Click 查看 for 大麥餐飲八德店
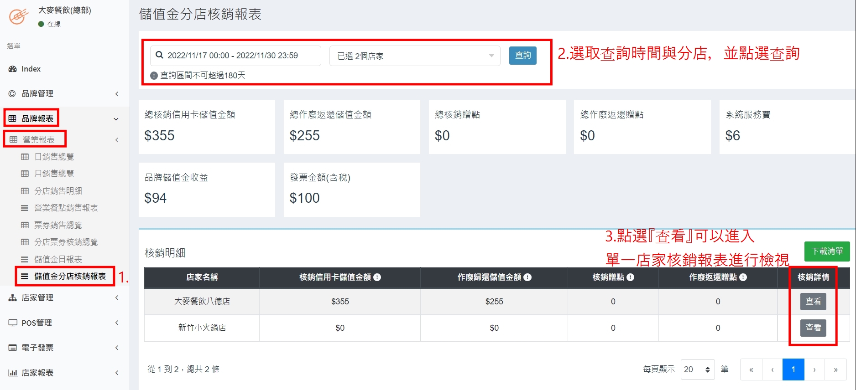Image resolution: width=856 pixels, height=390 pixels. point(813,302)
